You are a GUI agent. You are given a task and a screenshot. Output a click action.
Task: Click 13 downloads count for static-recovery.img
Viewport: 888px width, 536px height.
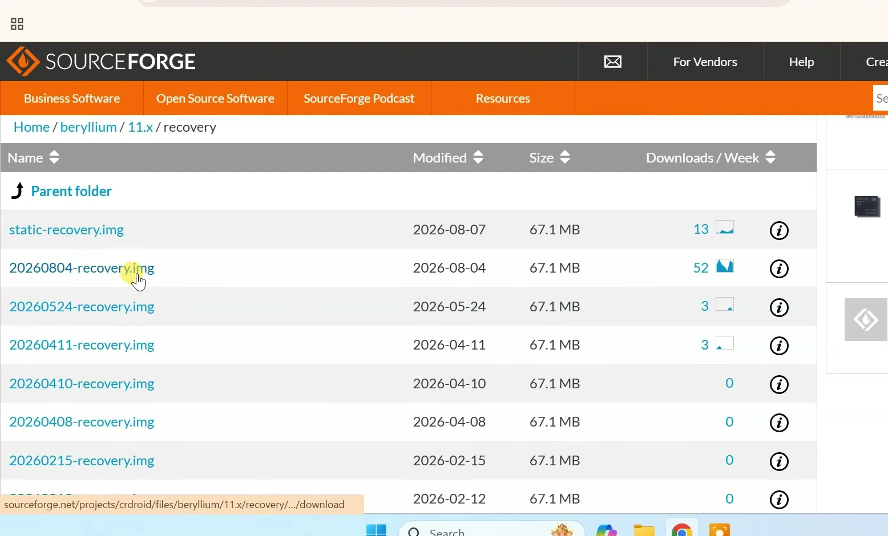tap(701, 229)
